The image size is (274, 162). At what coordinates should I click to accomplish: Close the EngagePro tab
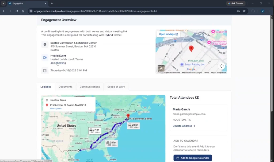(45, 3)
